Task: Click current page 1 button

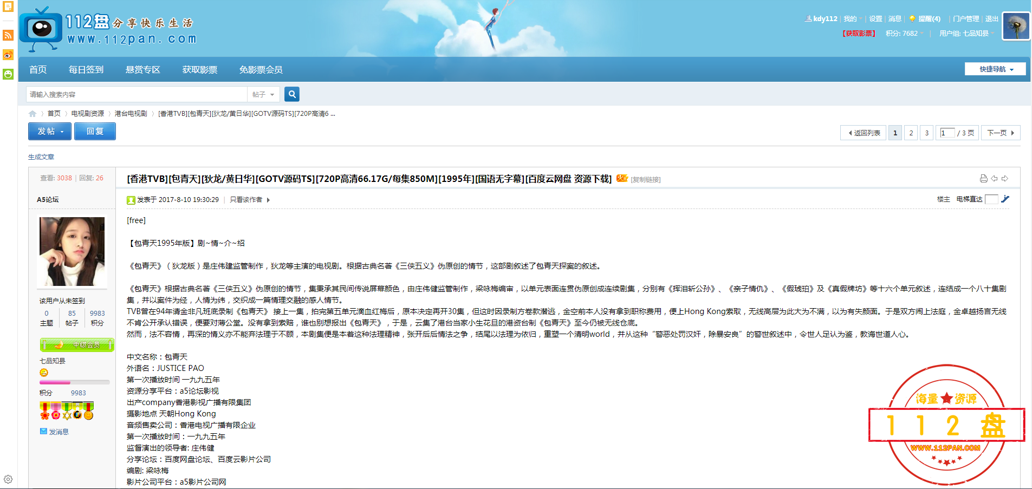Action: point(895,133)
